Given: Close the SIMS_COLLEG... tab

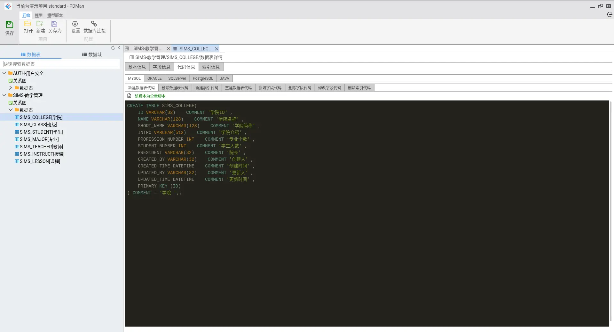Looking at the screenshot, I should 216,49.
